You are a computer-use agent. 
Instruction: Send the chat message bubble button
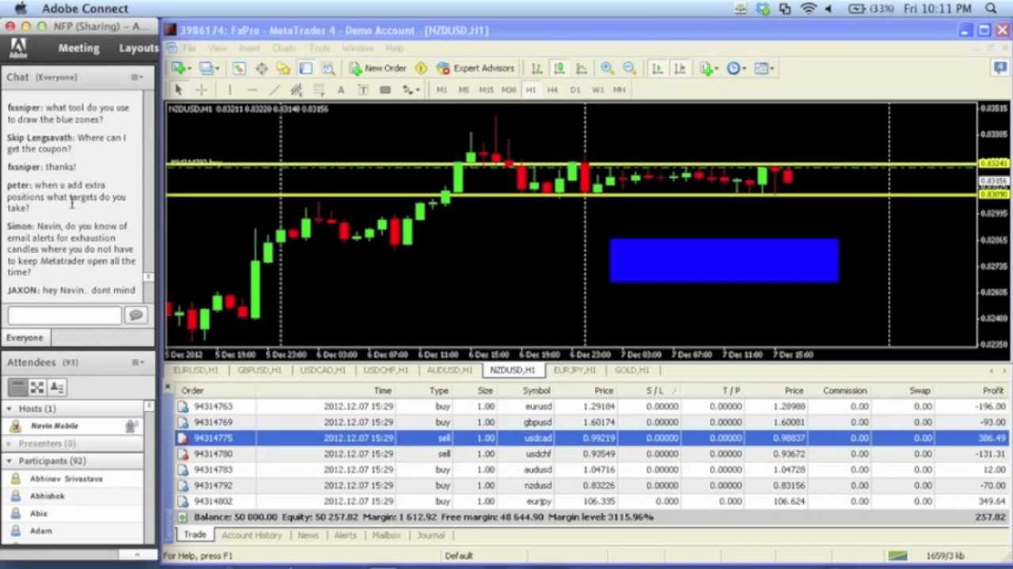point(136,315)
